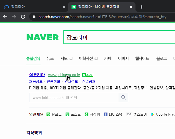Screen dimensions: 175x139
Task: Open the 블로그 search tab
Action: pos(161,58)
